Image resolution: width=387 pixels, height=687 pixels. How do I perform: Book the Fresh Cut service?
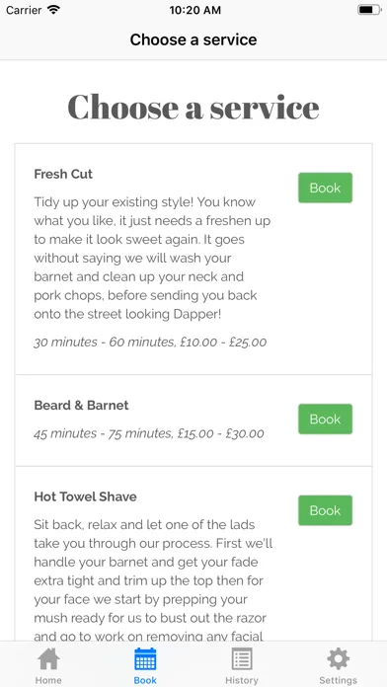coord(325,188)
